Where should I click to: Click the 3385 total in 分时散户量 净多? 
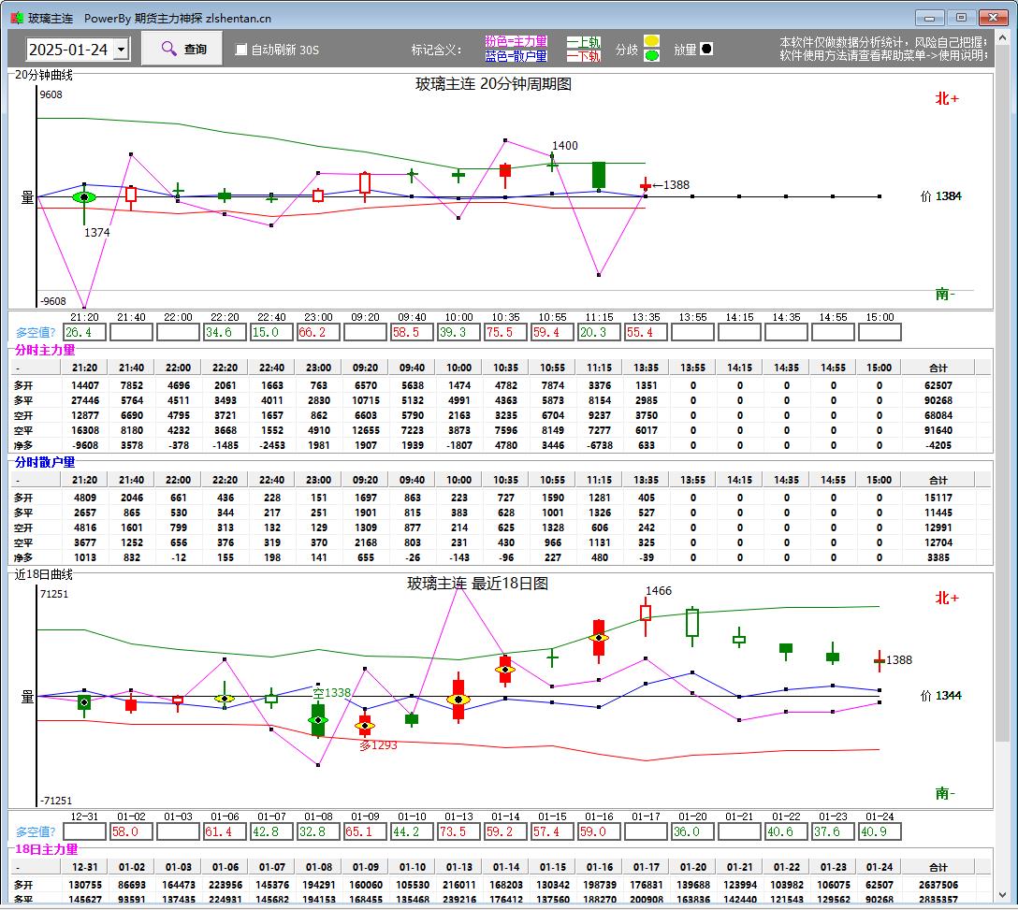938,558
